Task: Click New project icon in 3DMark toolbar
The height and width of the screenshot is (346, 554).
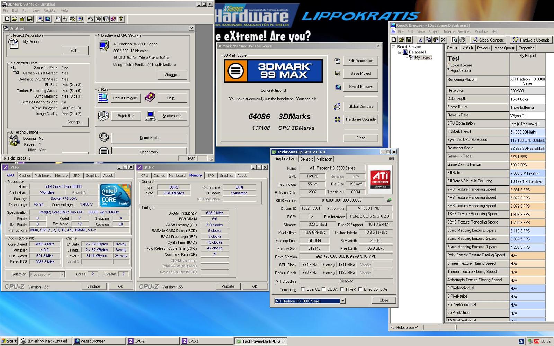Action: (x=7, y=19)
